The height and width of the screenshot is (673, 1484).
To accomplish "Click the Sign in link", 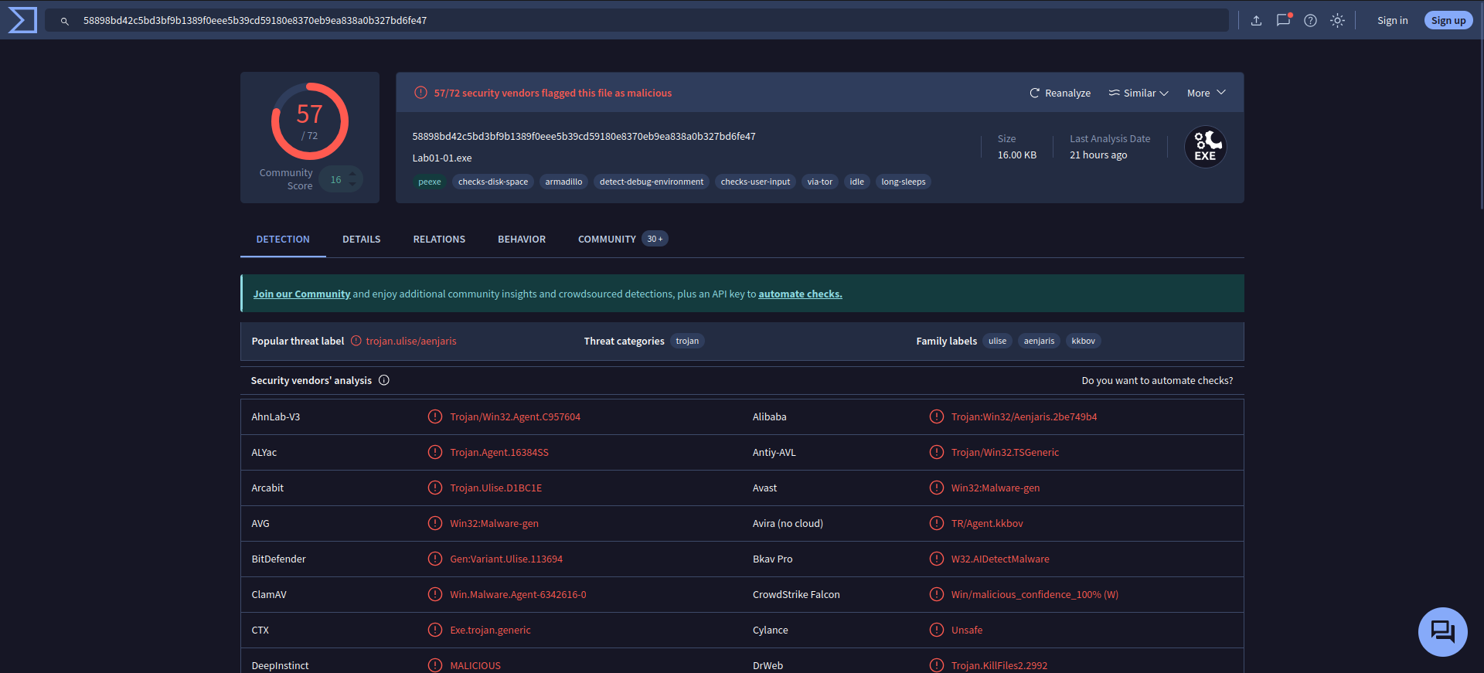I will pos(1393,21).
